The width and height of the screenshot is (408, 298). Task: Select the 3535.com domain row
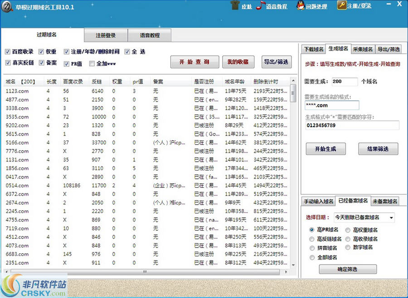click(x=146, y=117)
